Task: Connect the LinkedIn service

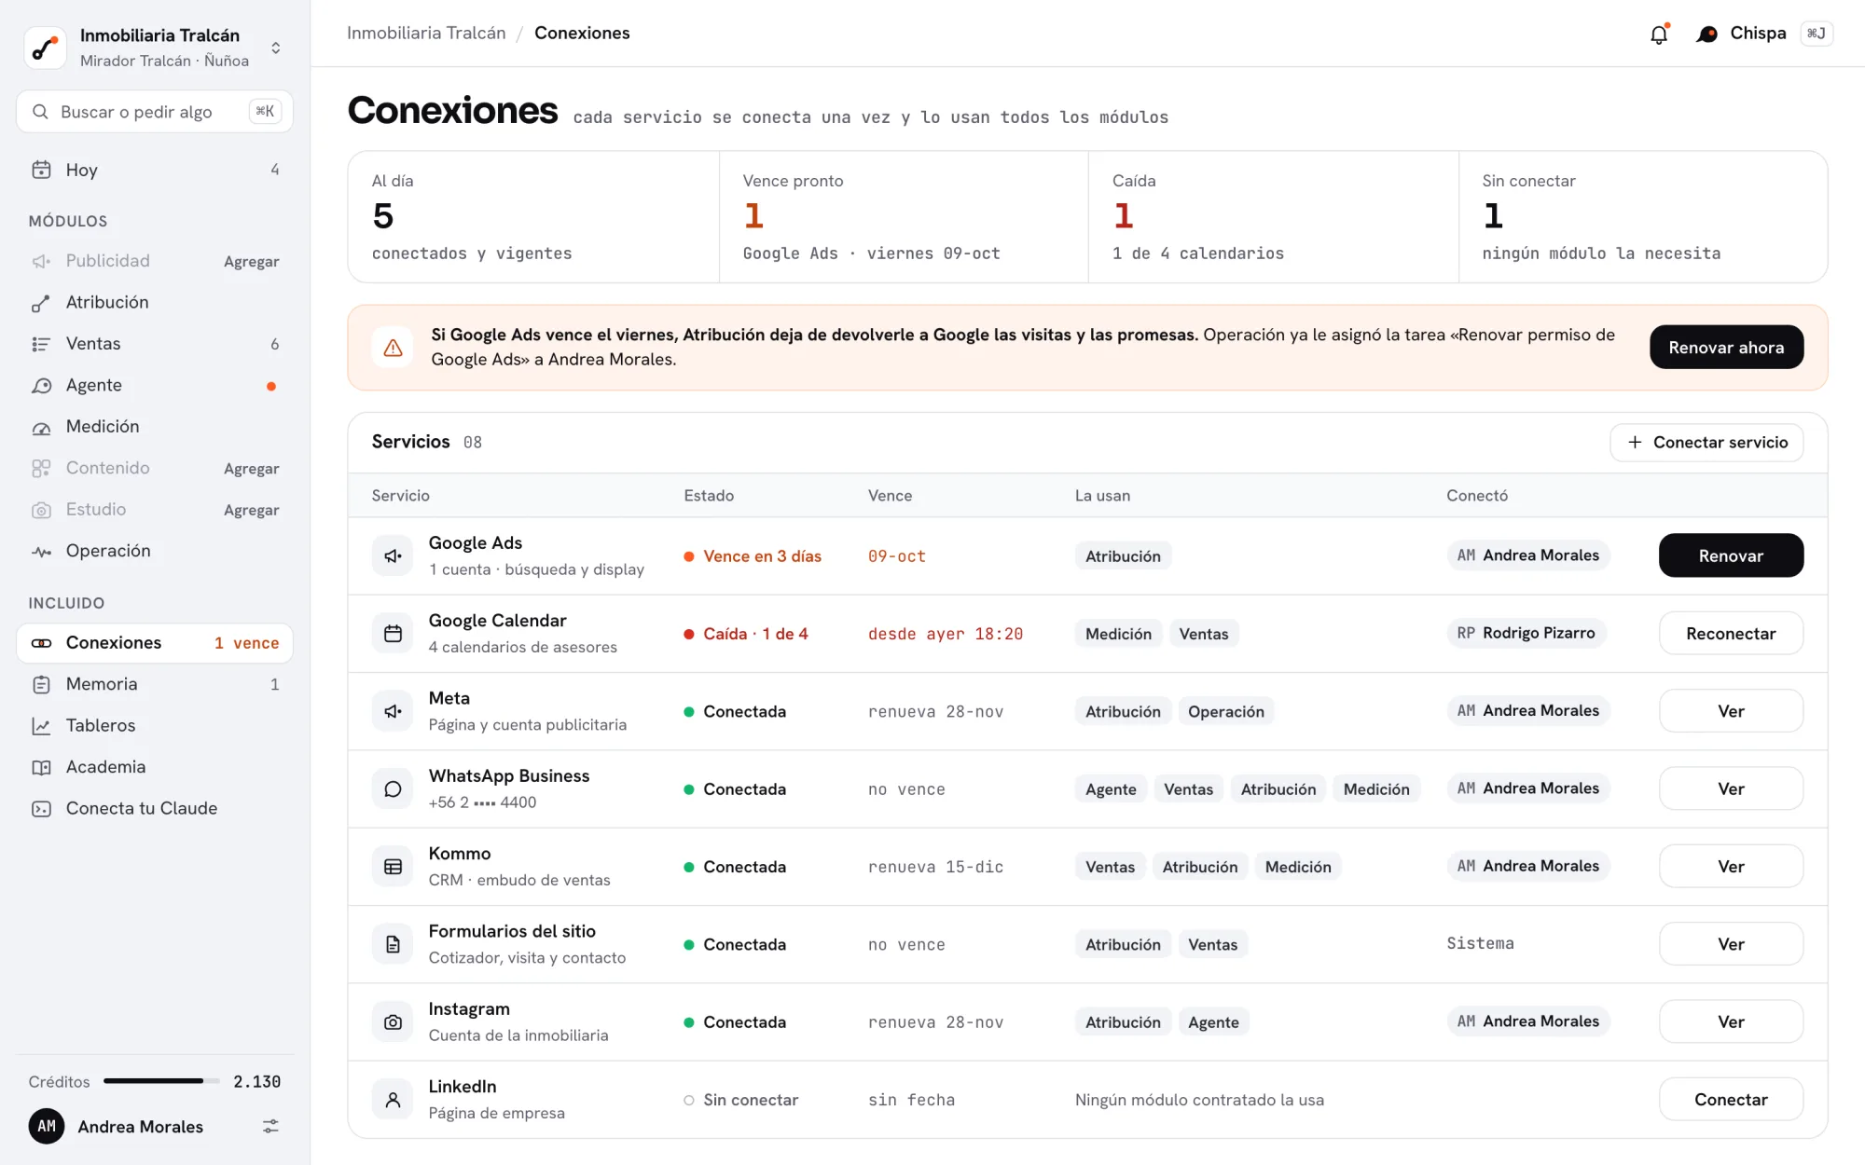Action: point(1731,1100)
